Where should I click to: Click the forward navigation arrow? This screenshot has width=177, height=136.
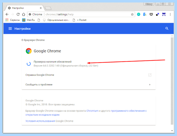click(12, 14)
